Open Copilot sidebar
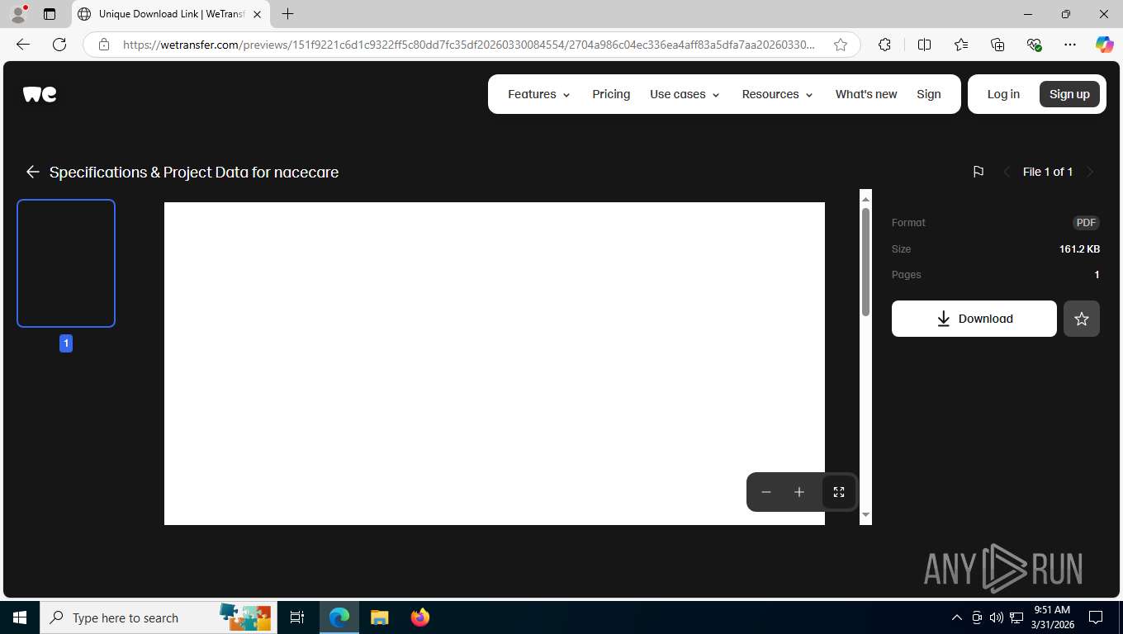The image size is (1123, 634). point(1105,45)
